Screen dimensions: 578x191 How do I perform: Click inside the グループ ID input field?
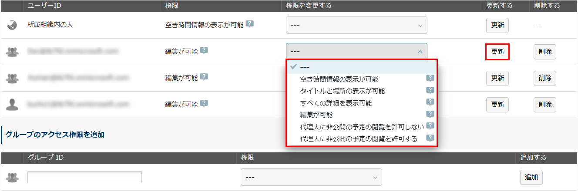point(84,178)
